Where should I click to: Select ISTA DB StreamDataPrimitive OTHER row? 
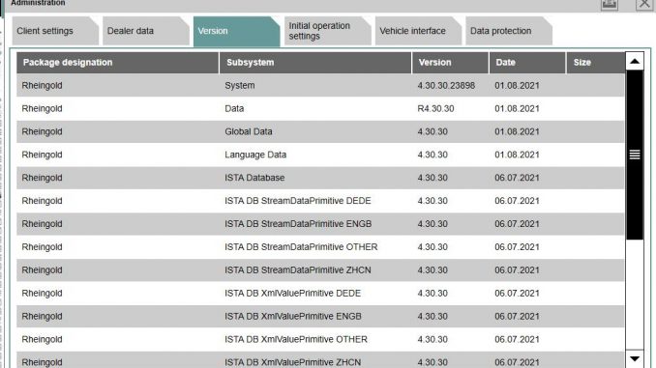[320, 247]
